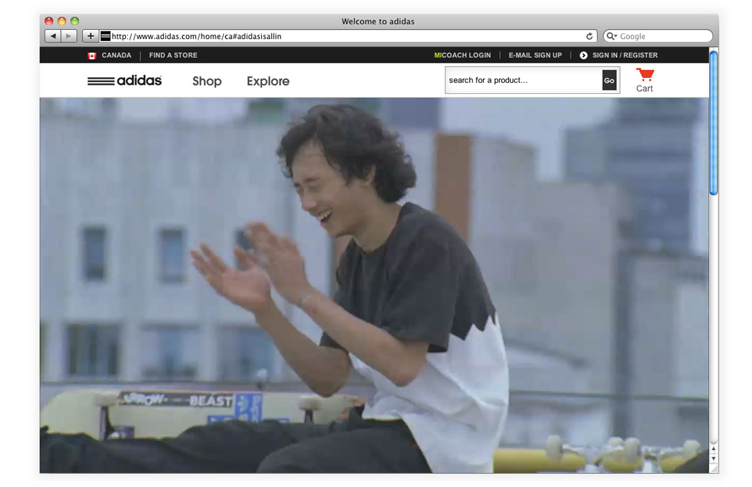
Task: Minimize the window with the yellow button
Action: click(x=62, y=21)
